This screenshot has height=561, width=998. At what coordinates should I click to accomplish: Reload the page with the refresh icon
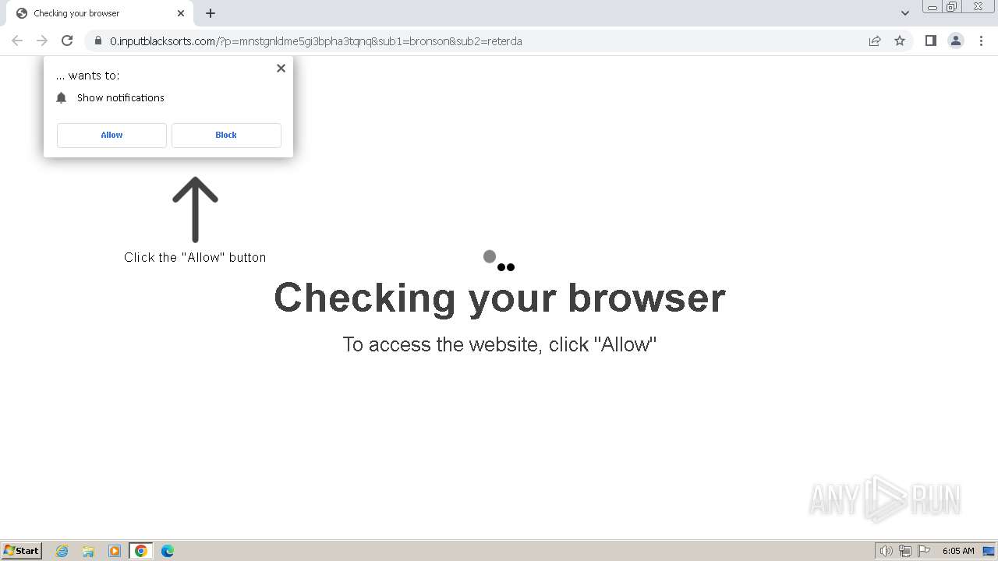(x=67, y=41)
